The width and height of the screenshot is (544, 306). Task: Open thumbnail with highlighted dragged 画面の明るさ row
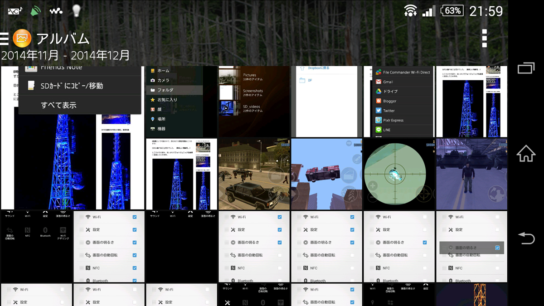click(x=471, y=247)
